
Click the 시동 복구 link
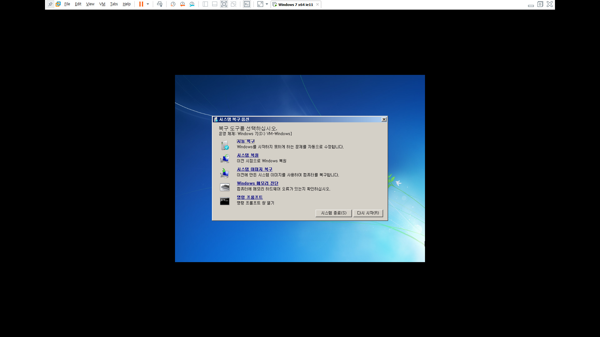click(x=246, y=141)
